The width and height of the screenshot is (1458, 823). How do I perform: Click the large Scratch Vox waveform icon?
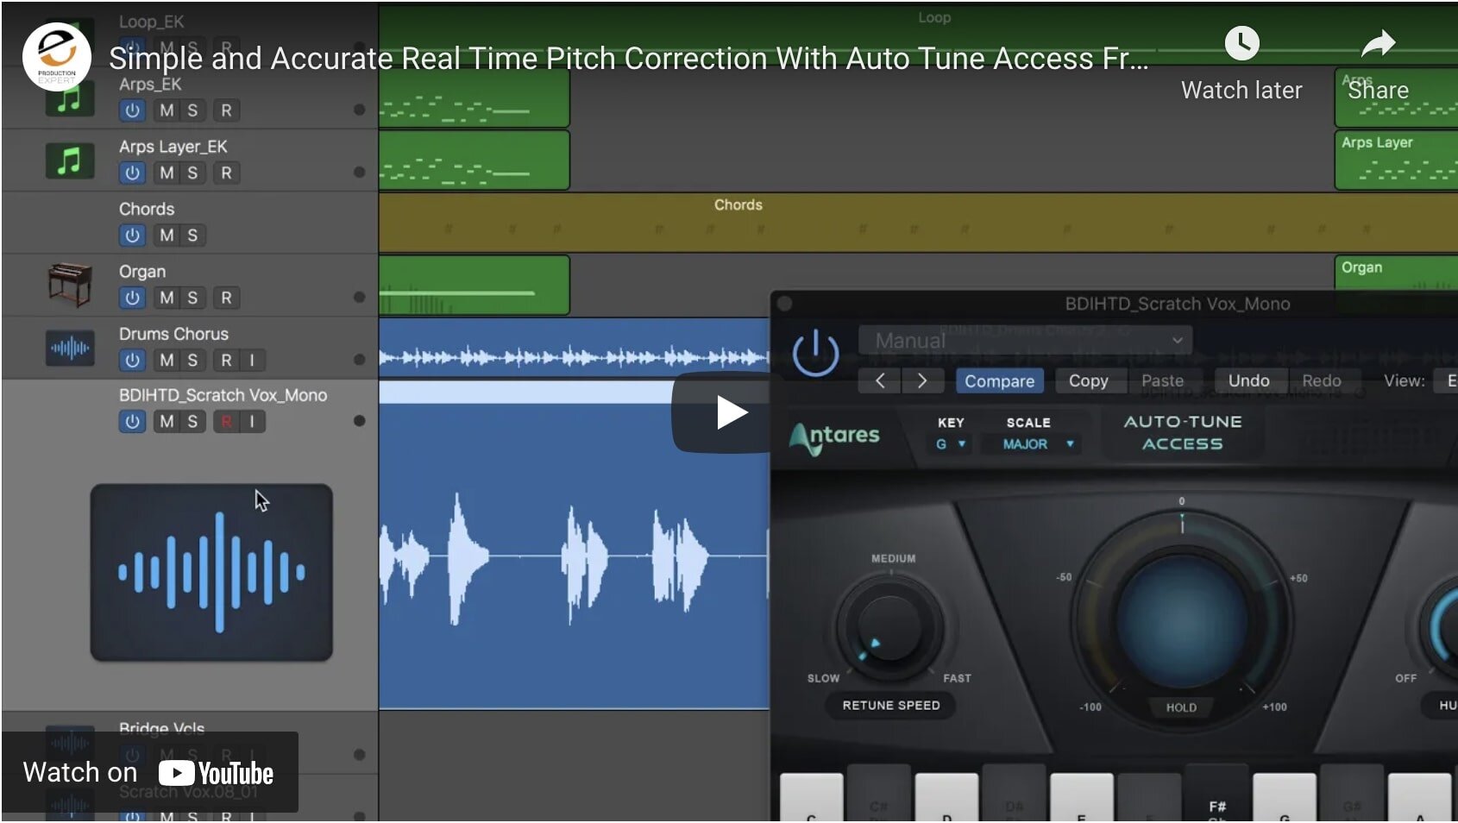click(x=211, y=573)
